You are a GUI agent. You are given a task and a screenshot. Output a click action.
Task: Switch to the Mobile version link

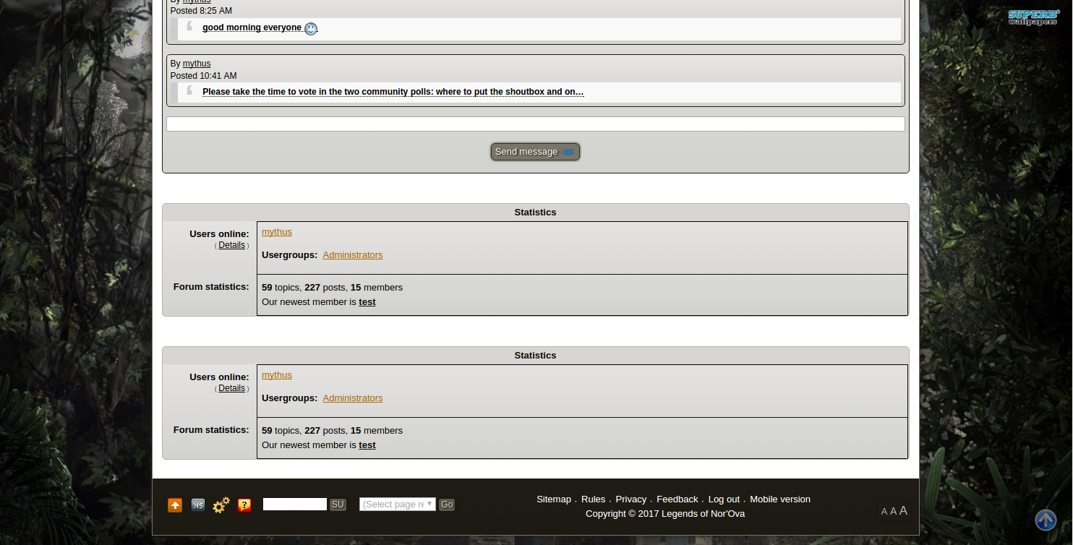click(x=779, y=499)
